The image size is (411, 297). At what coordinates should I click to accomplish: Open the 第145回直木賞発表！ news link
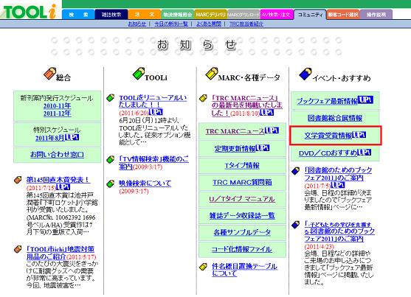pyautogui.click(x=58, y=180)
